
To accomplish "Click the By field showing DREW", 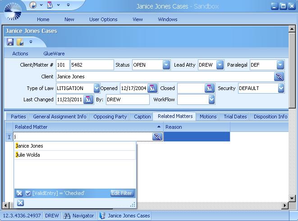I will pos(128,99).
